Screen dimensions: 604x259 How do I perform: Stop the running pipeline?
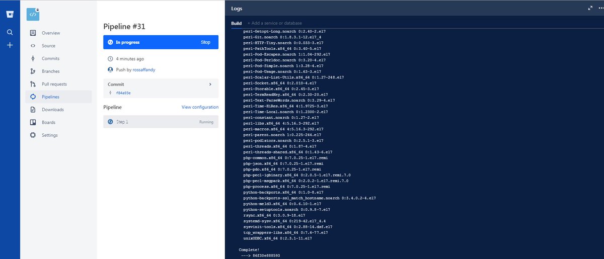205,42
